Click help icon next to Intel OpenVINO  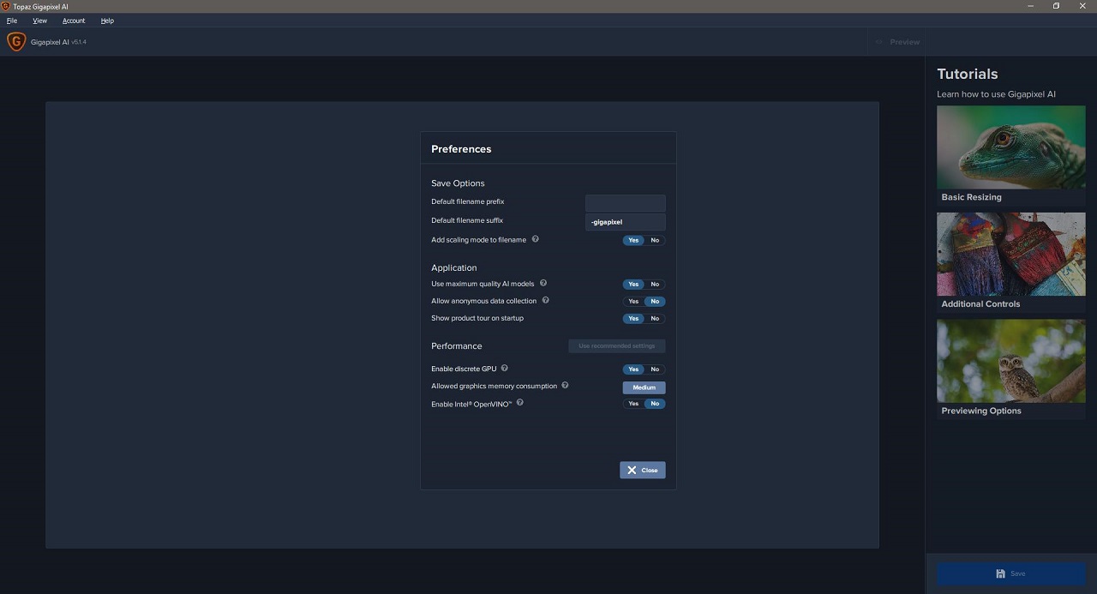click(520, 403)
